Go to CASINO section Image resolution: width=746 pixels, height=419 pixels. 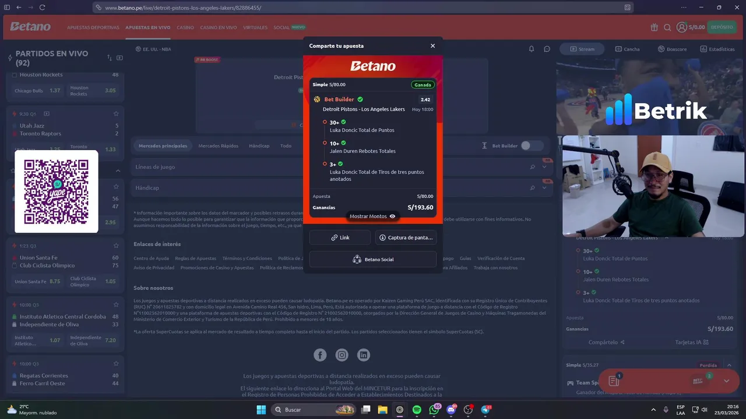[185, 27]
